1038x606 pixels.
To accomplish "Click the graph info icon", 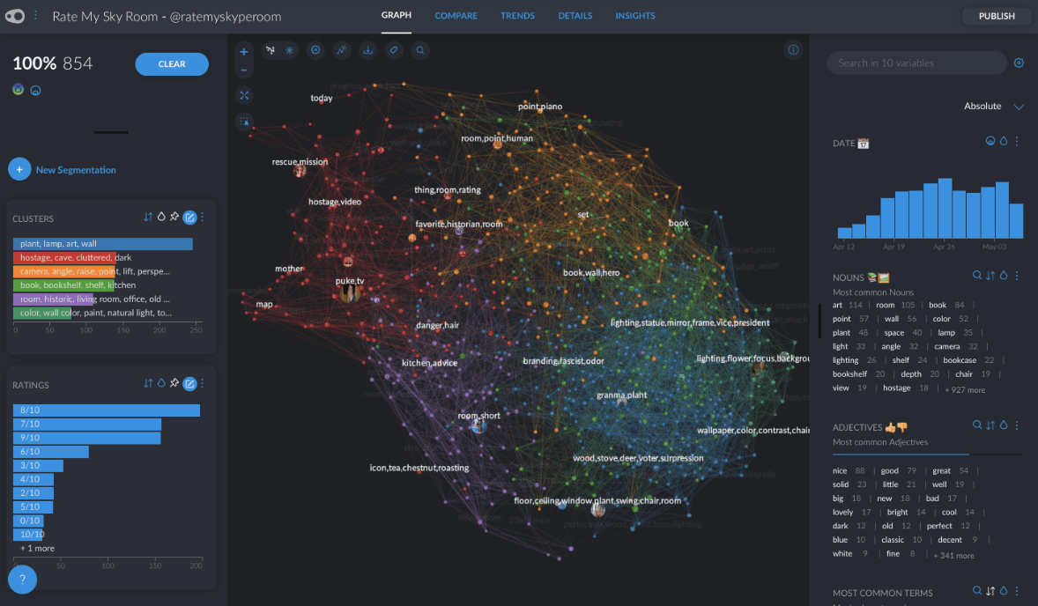I will click(x=793, y=50).
